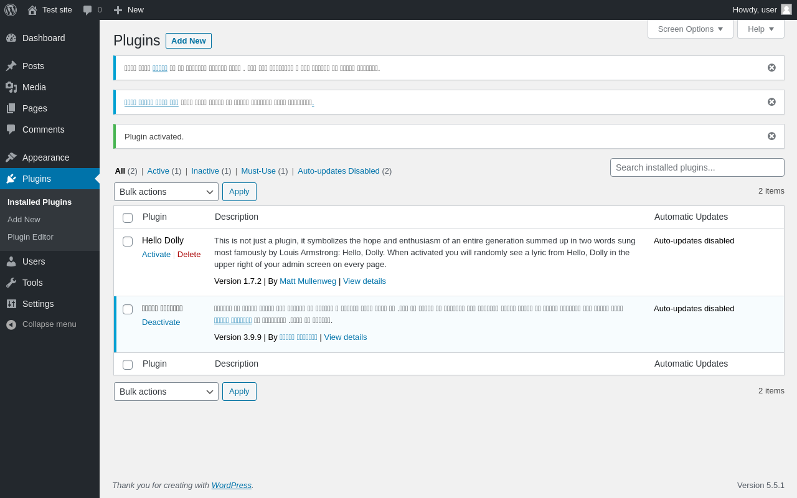Tick the select-all checkbox in table footer
797x498 pixels.
point(128,365)
